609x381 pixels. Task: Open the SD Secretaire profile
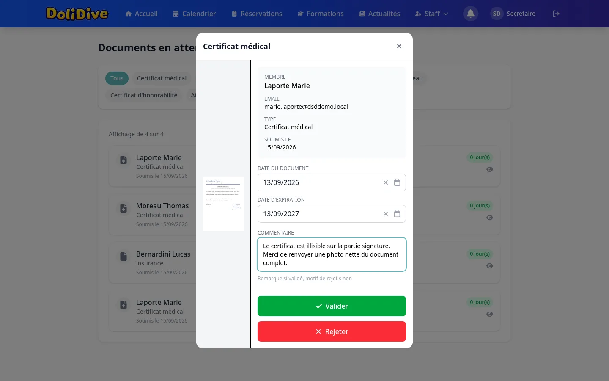click(513, 14)
